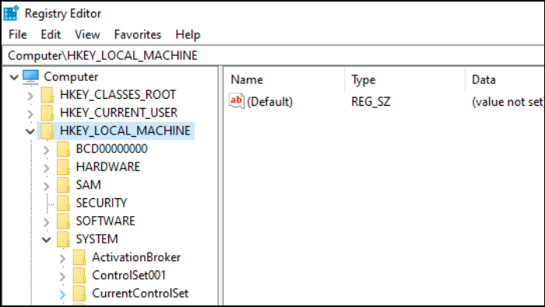The image size is (545, 307).
Task: Click the CurrentControlSet folder icon
Action: click(79, 293)
